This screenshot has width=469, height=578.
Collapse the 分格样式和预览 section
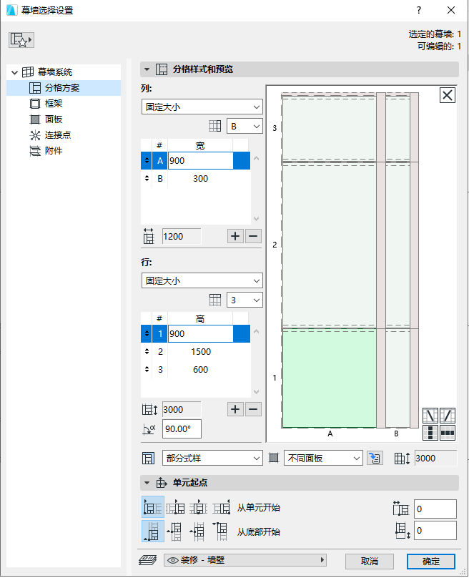pyautogui.click(x=147, y=69)
